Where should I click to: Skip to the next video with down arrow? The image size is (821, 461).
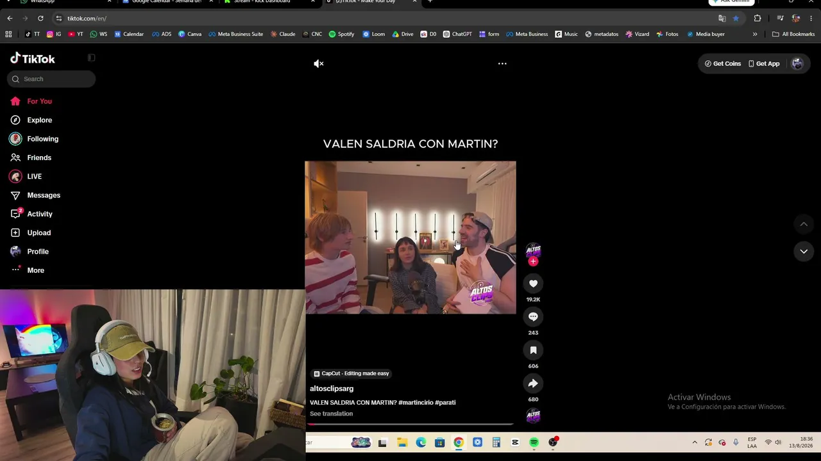(804, 252)
